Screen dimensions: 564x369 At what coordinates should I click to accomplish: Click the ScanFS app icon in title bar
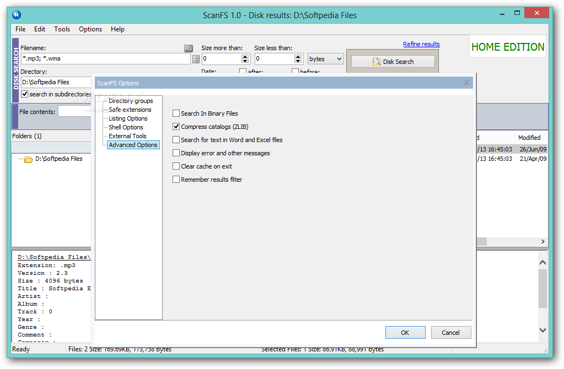click(x=17, y=15)
